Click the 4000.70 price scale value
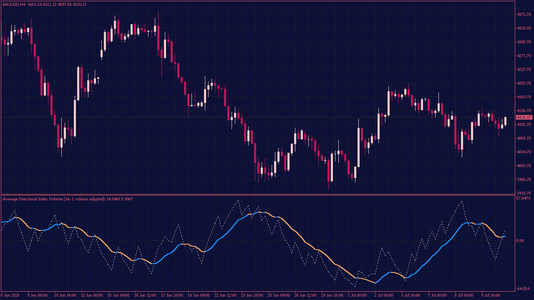The width and height of the screenshot is (534, 300). click(523, 166)
